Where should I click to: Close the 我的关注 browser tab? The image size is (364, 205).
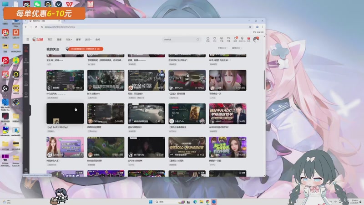click(59, 21)
